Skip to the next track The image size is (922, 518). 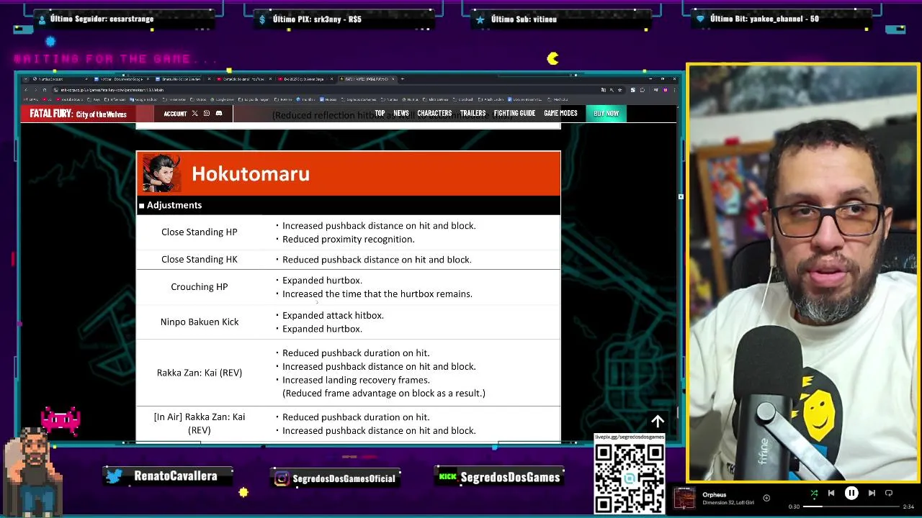(872, 493)
